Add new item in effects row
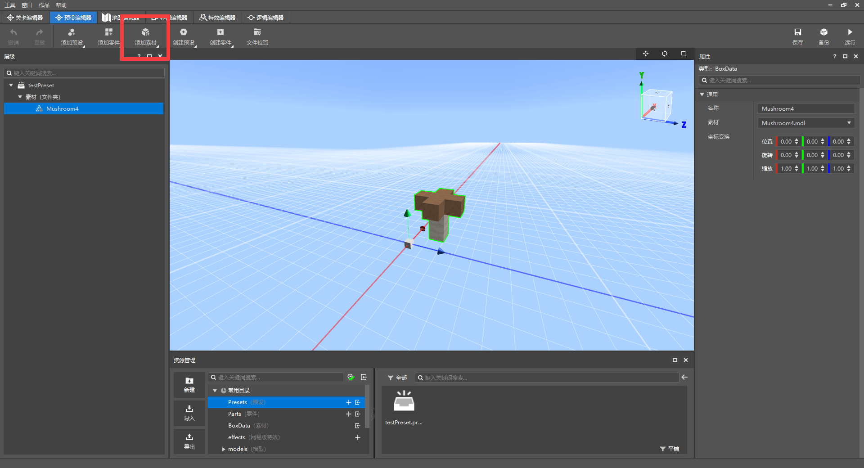Viewport: 864px width, 468px height. click(358, 437)
